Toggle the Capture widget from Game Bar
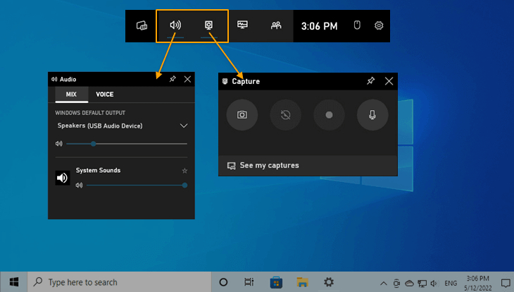This screenshot has width=514, height=292. 209,25
